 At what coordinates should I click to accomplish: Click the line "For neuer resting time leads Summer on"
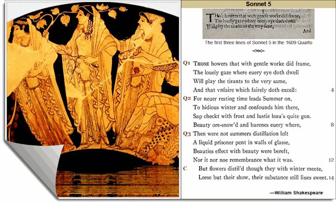242,99
